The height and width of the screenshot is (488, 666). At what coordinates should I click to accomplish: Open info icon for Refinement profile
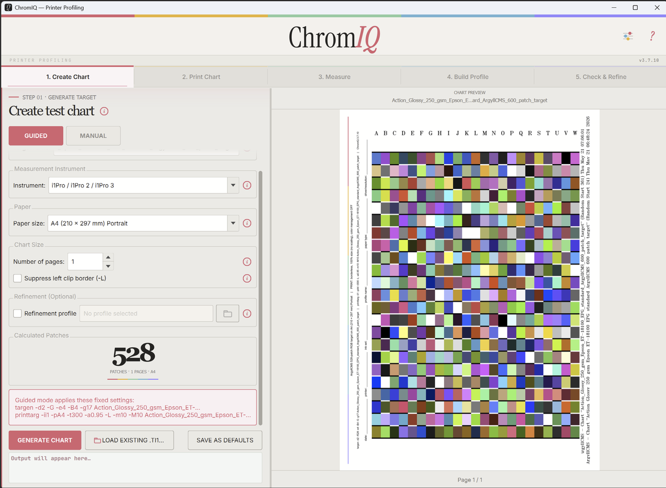click(x=248, y=313)
